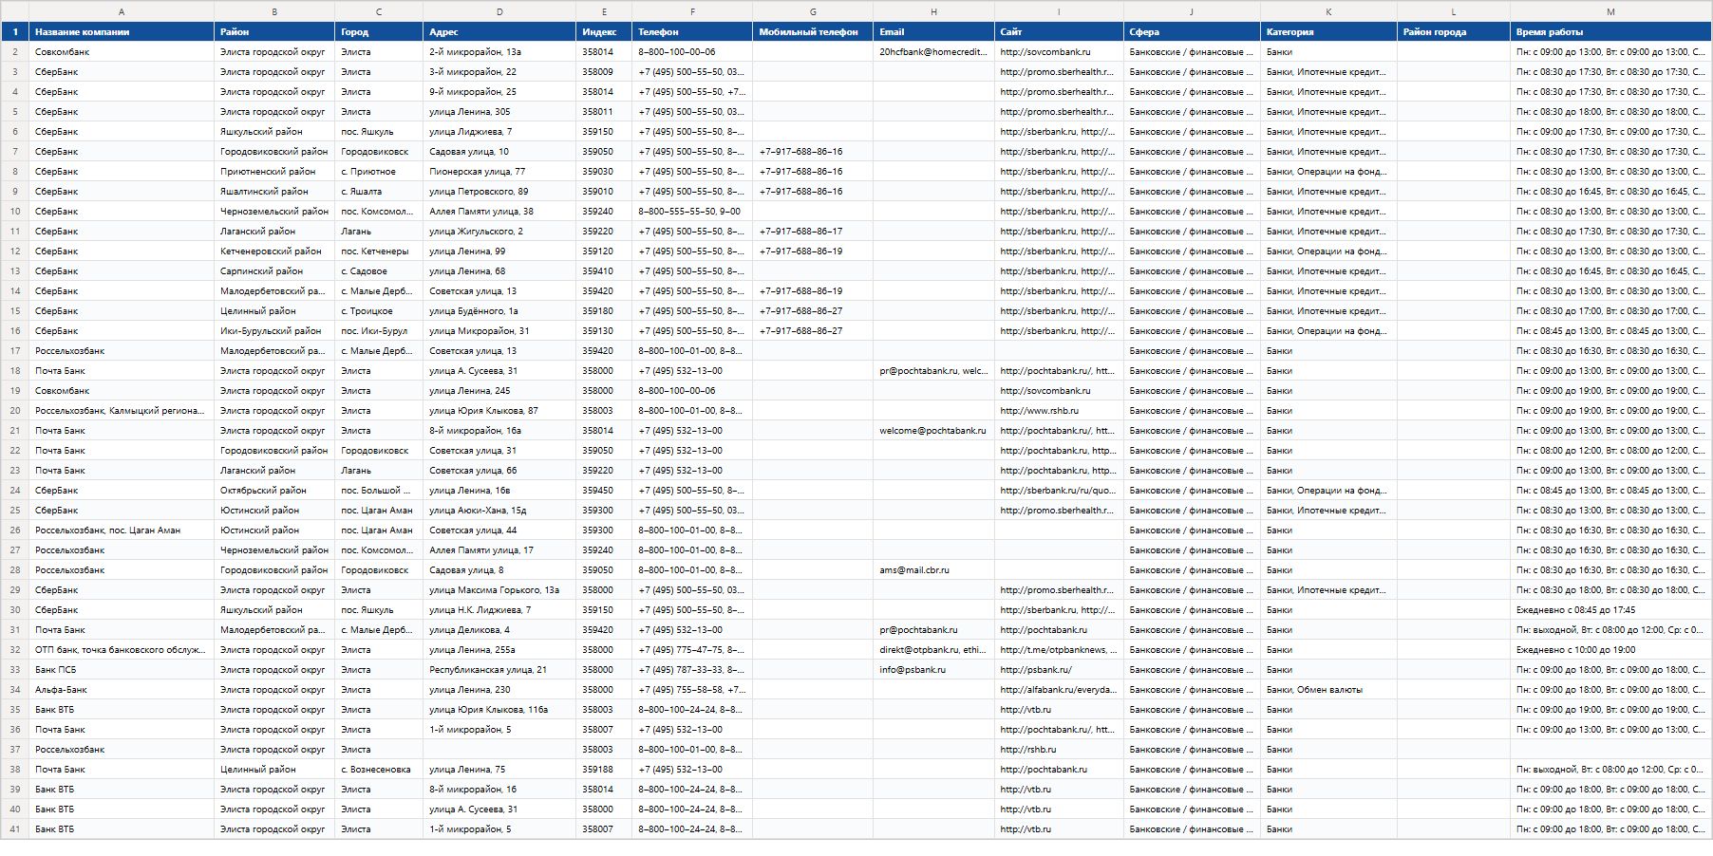Image resolution: width=1713 pixels, height=856 pixels.
Task: Select the email cell 'info@psbank.ru'
Action: (x=933, y=670)
